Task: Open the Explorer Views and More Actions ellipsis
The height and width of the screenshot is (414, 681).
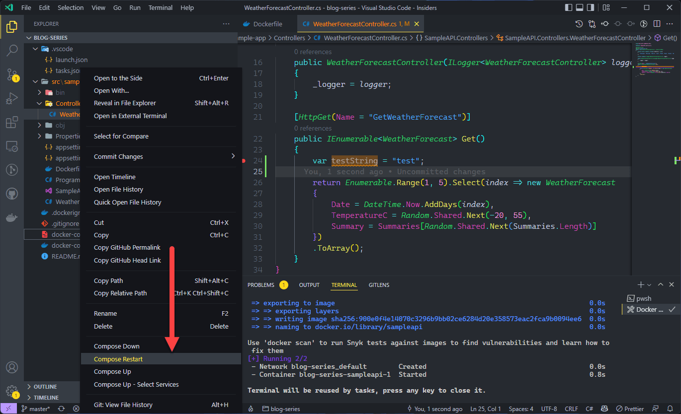Action: coord(226,24)
